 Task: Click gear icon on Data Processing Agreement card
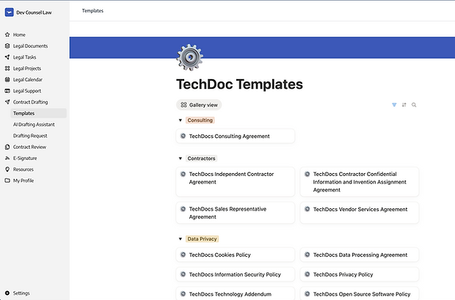(x=307, y=255)
